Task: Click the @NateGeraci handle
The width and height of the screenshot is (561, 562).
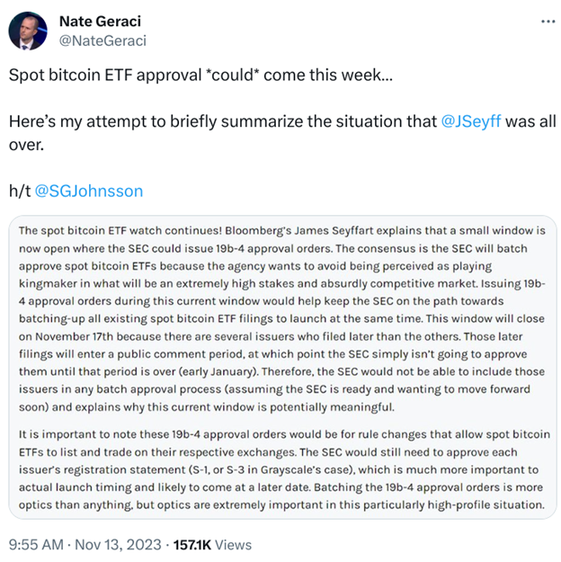Action: point(102,40)
